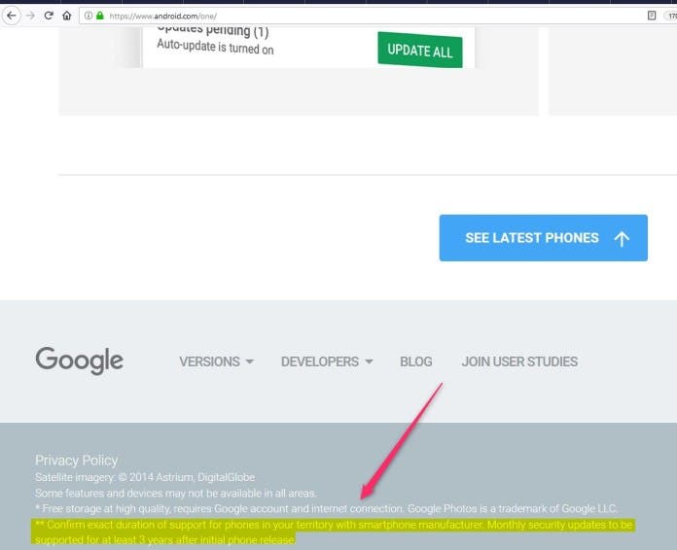Open site information via the info icon
This screenshot has height=550, width=677.
88,16
